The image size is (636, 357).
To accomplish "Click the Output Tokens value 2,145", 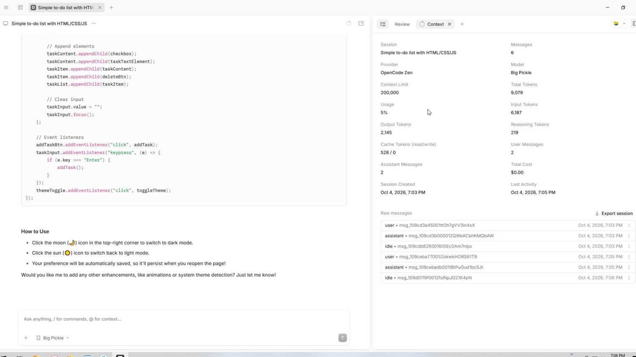I will click(x=386, y=132).
